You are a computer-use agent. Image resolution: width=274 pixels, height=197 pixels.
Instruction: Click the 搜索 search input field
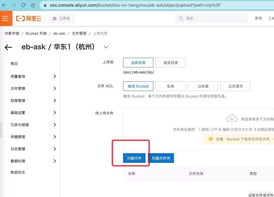(x=211, y=18)
